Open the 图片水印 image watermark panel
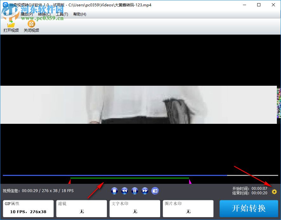 [188, 209]
